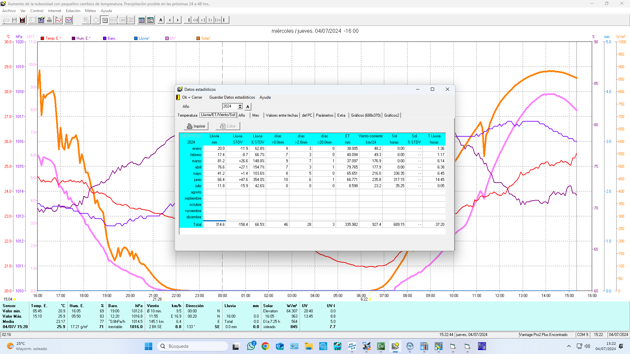The height and width of the screenshot is (354, 630).
Task: Click the Max Min toolbar icon
Action: 150,20
